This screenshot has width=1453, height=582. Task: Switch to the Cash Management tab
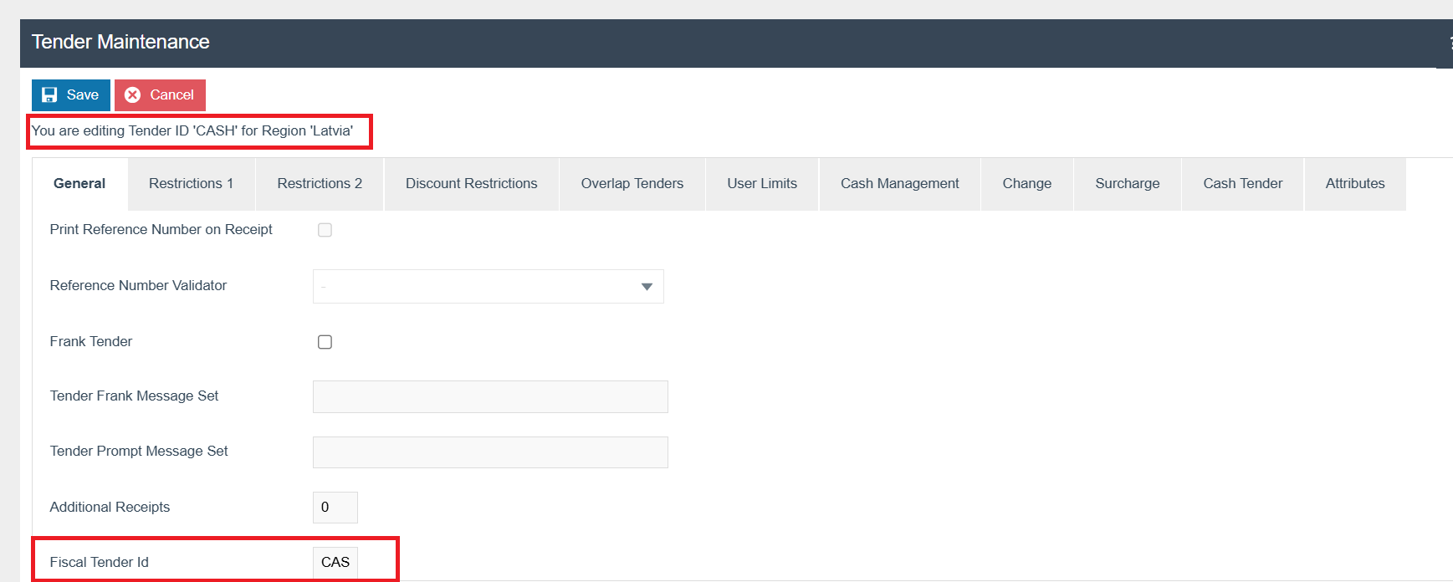[899, 184]
